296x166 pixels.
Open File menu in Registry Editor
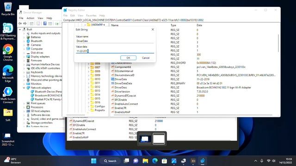click(x=65, y=15)
